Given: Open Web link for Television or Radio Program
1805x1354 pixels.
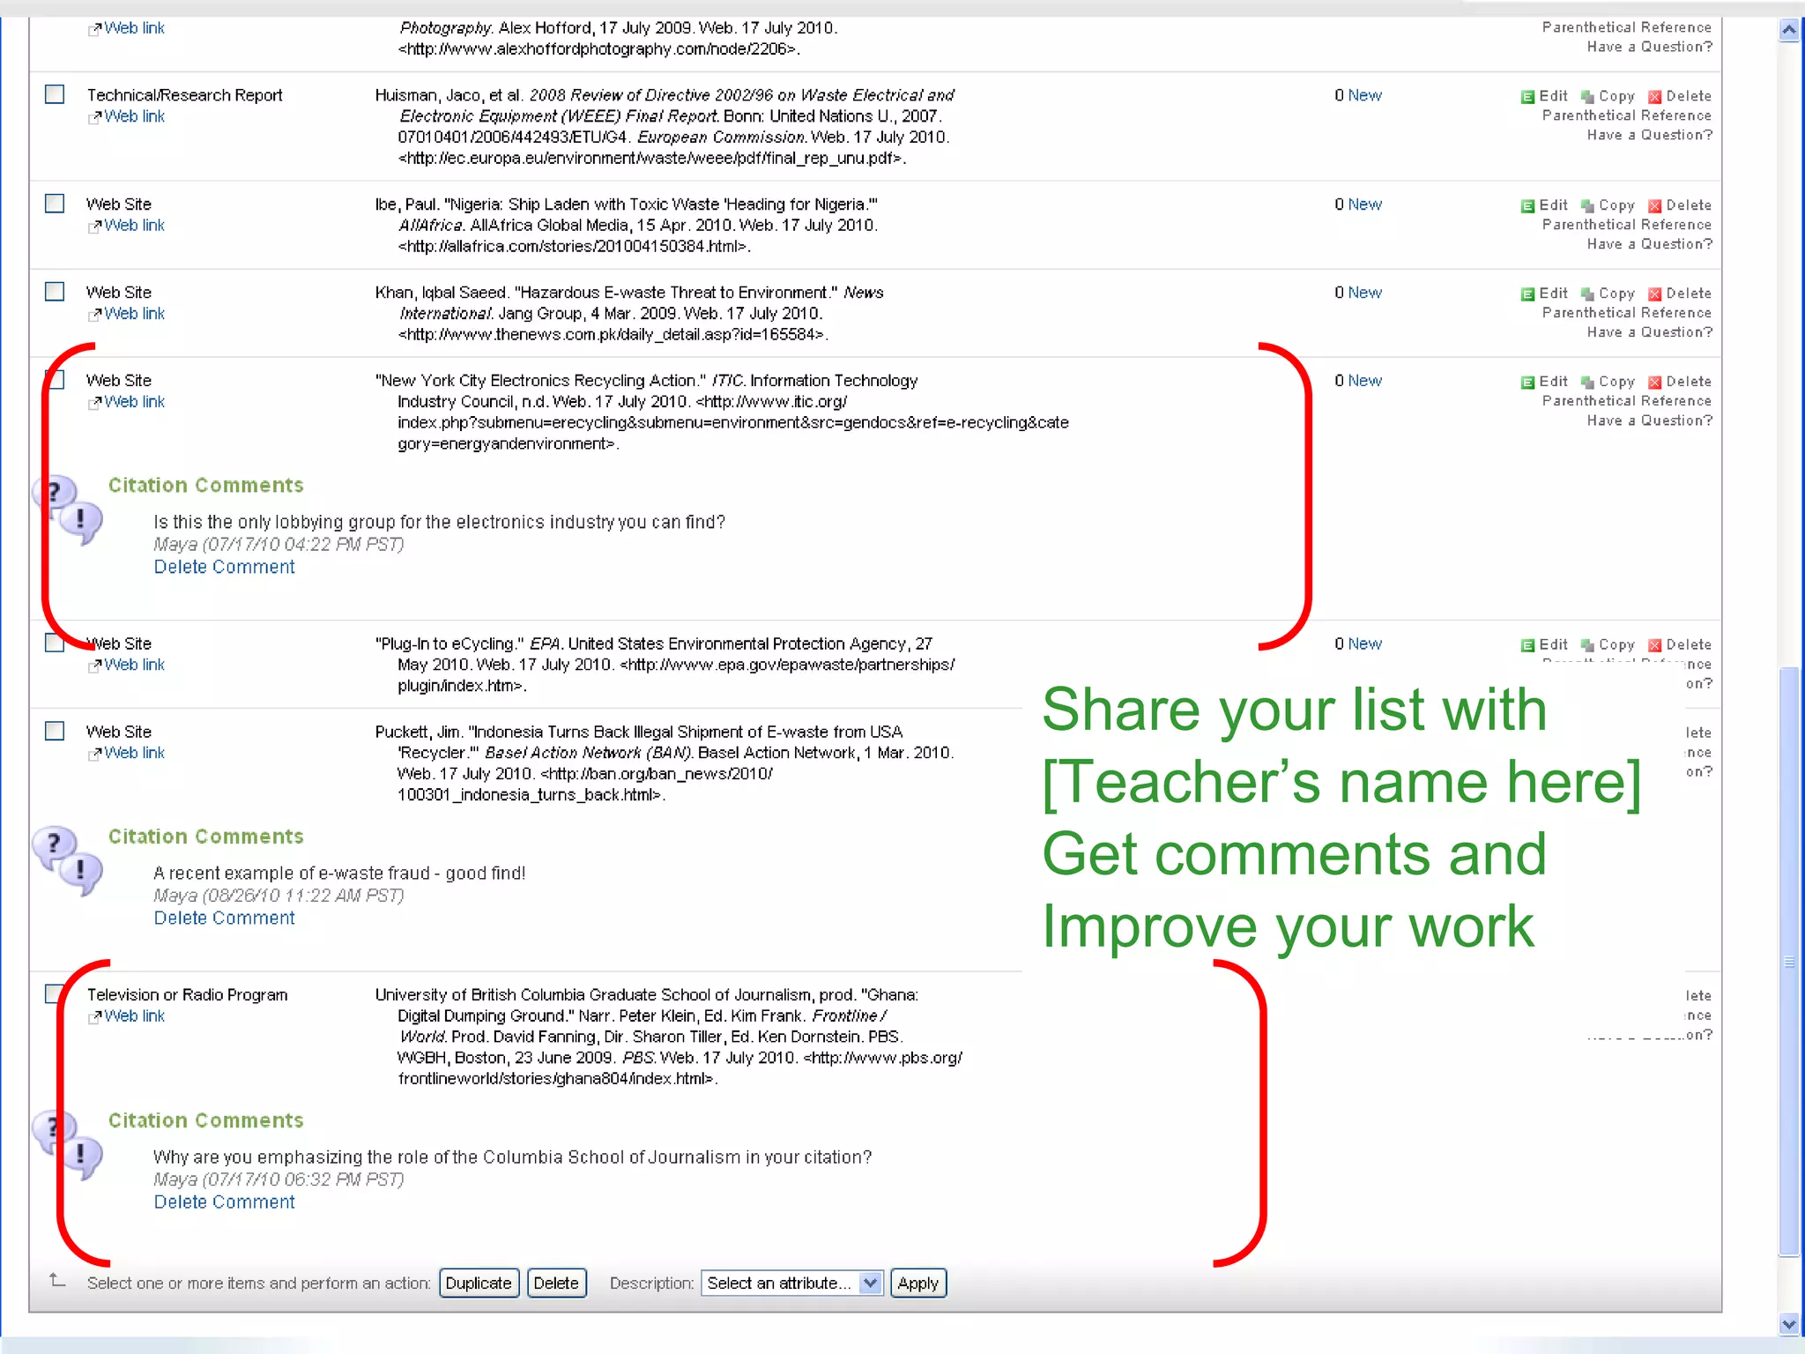Looking at the screenshot, I should pos(134,1015).
